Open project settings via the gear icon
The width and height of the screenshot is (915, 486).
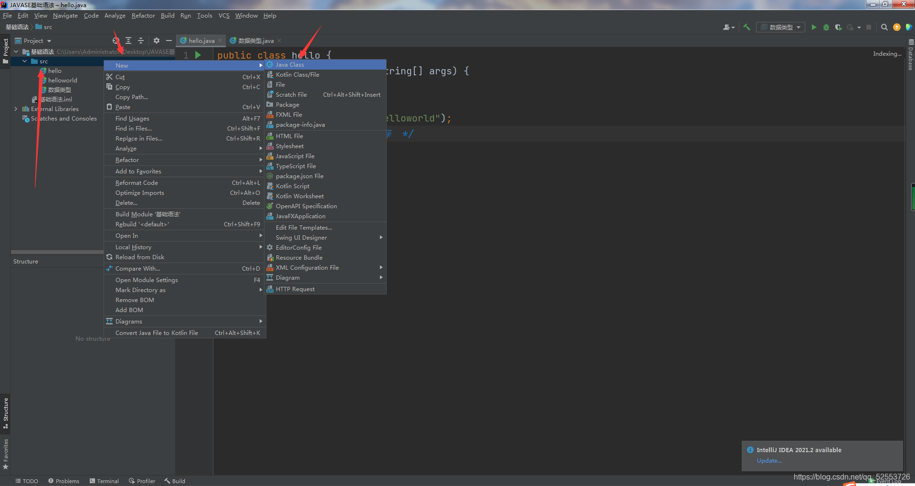[157, 40]
